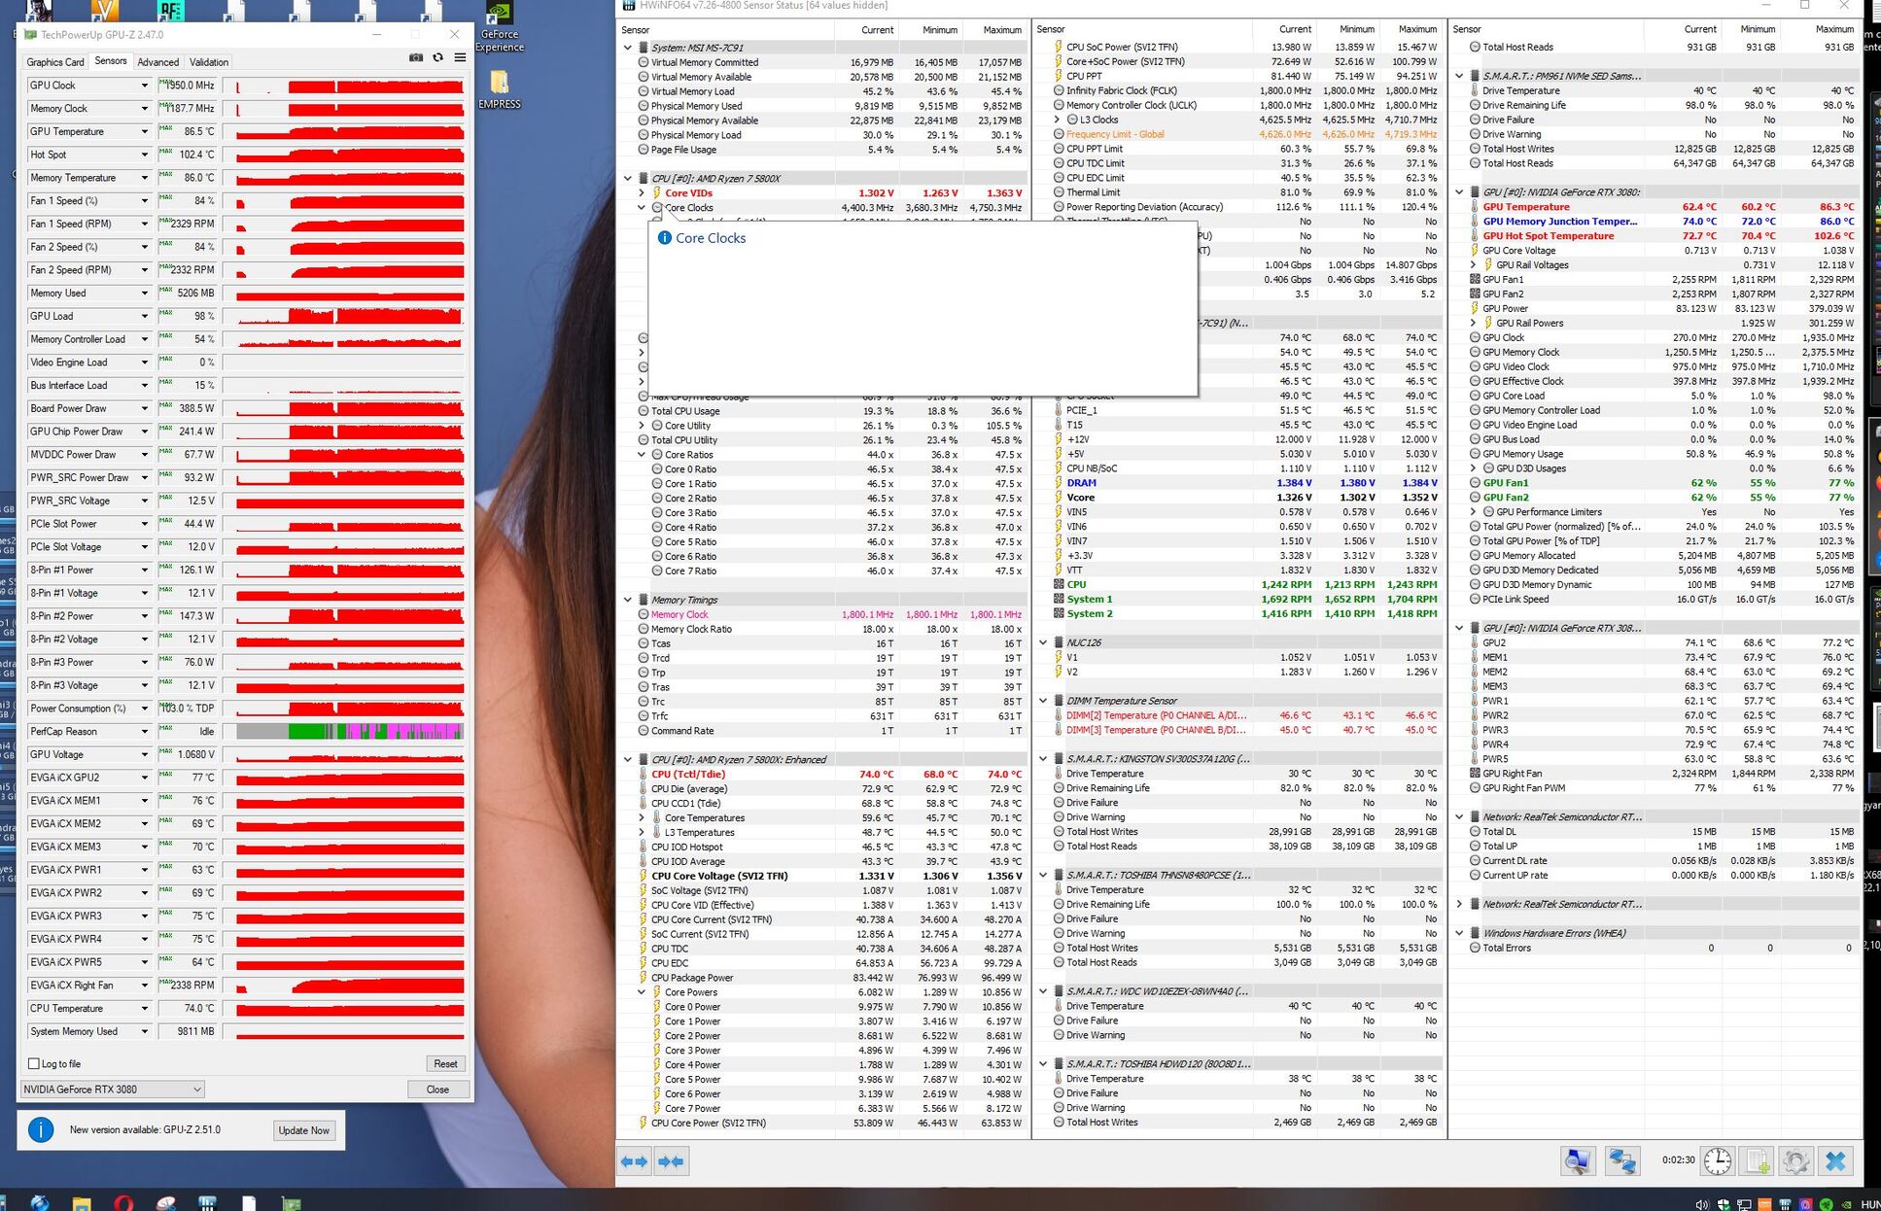Image resolution: width=1881 pixels, height=1211 pixels.
Task: Collapse the Memory Timings group
Action: (x=628, y=600)
